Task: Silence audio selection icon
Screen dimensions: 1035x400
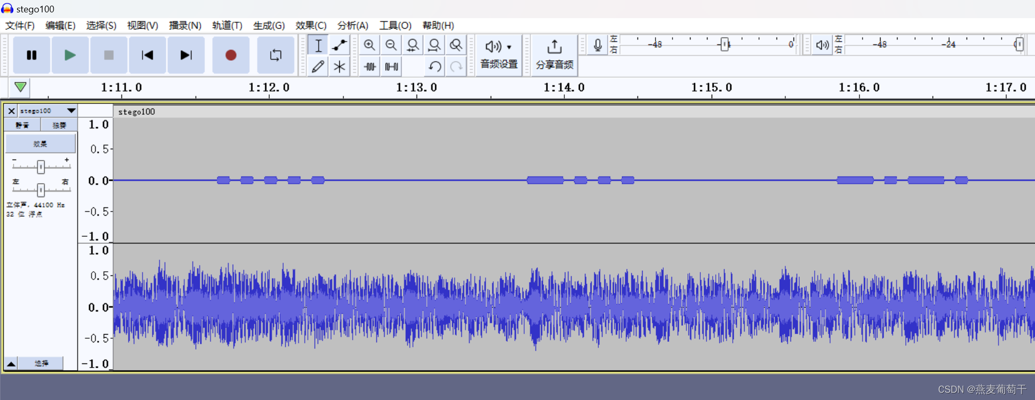Action: tap(391, 66)
